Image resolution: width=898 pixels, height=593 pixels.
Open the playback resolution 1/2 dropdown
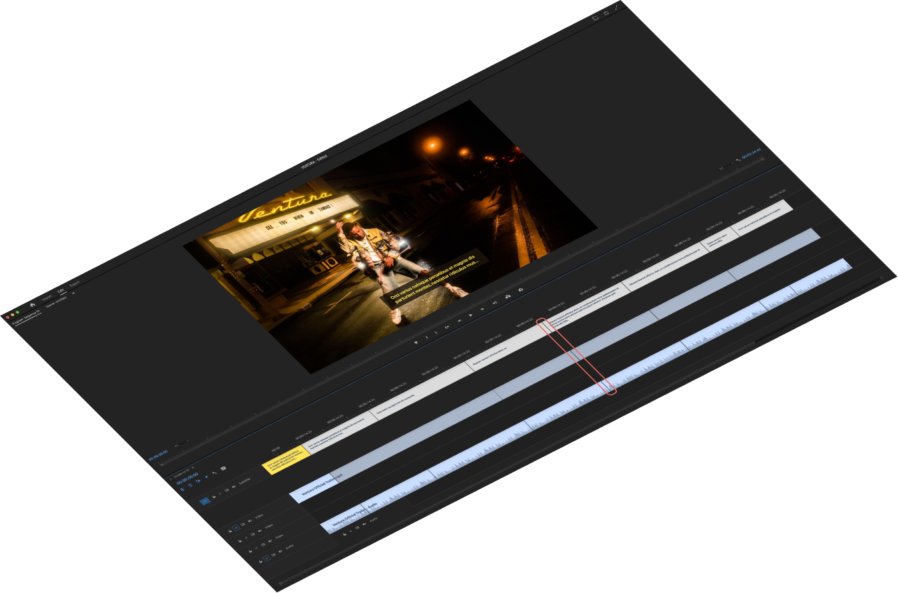click(726, 166)
